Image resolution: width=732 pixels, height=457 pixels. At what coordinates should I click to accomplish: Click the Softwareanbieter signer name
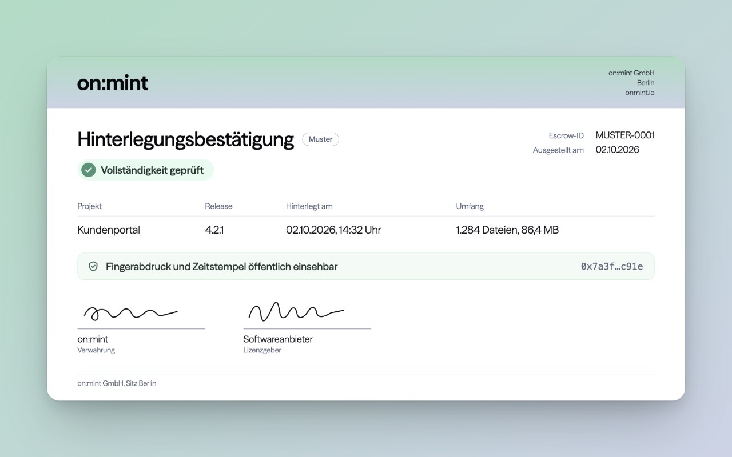(278, 339)
